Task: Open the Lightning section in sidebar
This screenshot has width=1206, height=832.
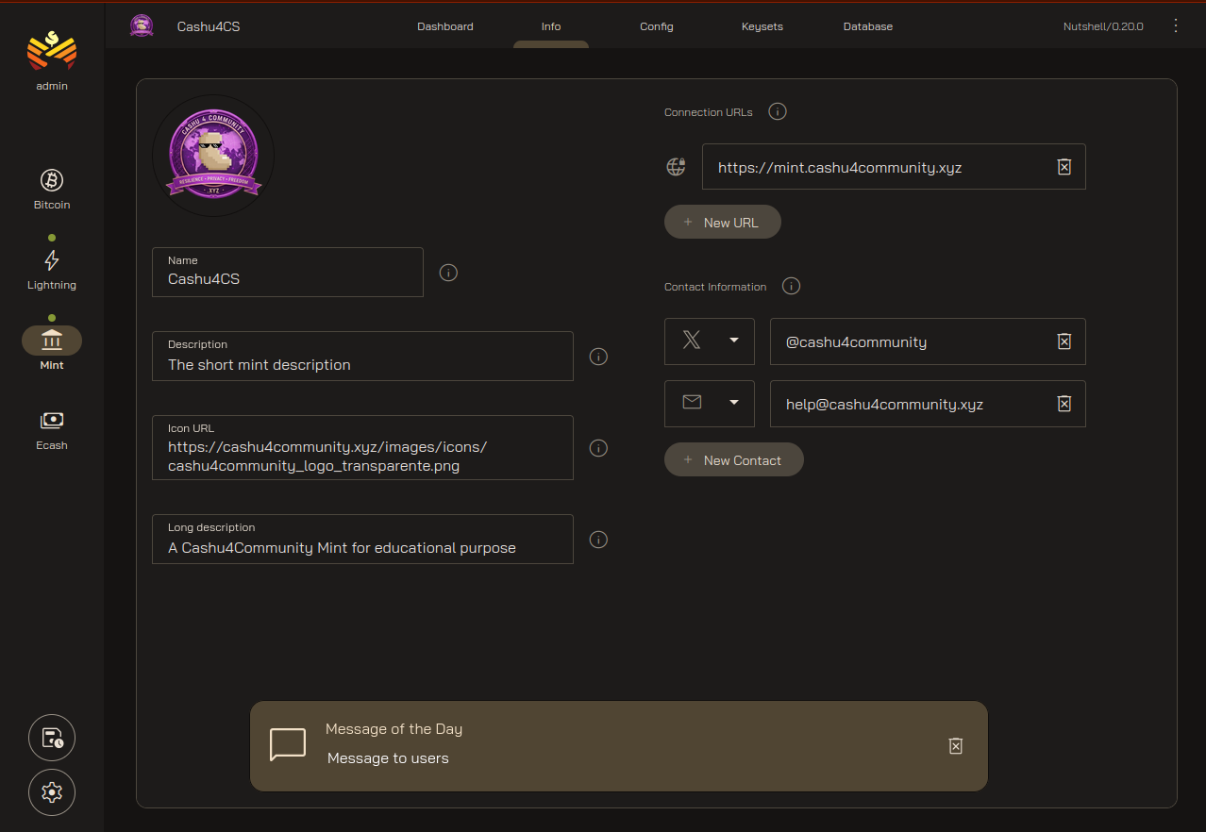Action: tap(52, 269)
